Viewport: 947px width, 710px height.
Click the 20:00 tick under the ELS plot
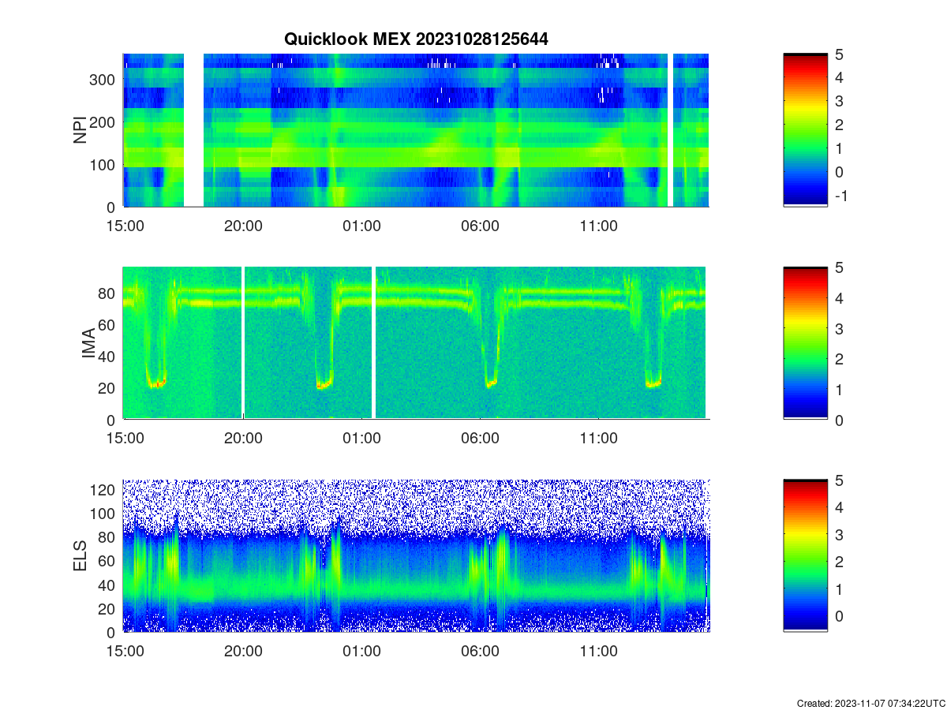[243, 652]
